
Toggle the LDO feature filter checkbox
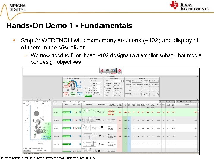pos(105,95)
